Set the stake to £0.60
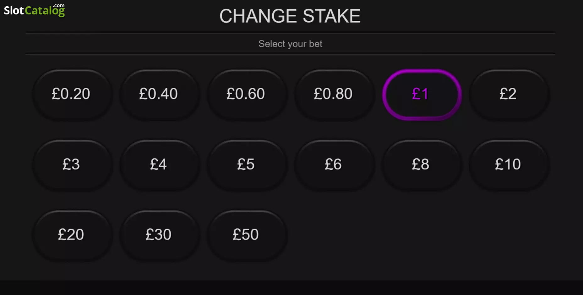The width and height of the screenshot is (583, 295). point(246,94)
